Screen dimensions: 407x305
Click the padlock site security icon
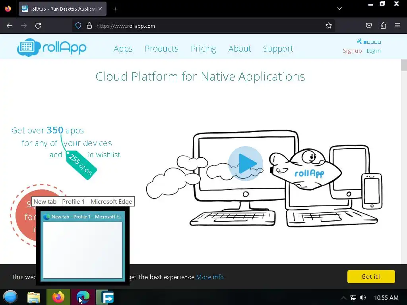[89, 26]
